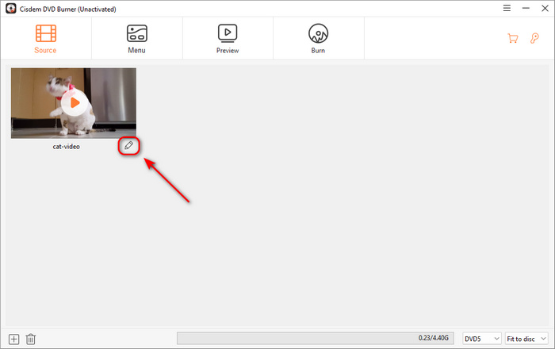
Task: Click the Cisdem DVD Burner app logo
Action: pyautogui.click(x=11, y=9)
